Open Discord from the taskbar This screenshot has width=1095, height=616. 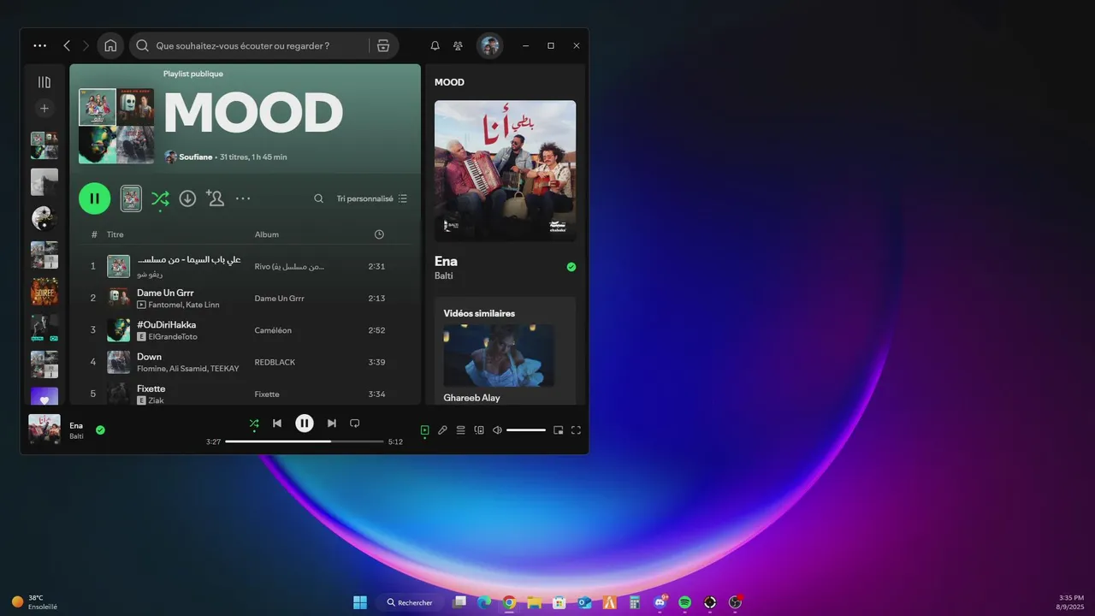tap(660, 602)
